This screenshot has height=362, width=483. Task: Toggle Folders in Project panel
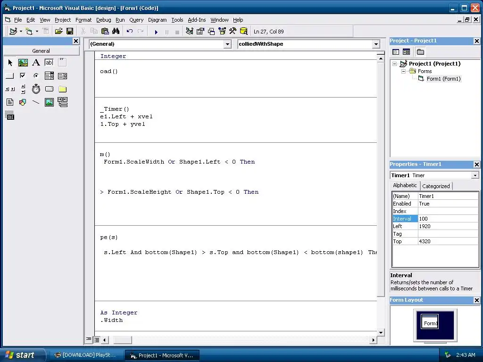coord(420,52)
